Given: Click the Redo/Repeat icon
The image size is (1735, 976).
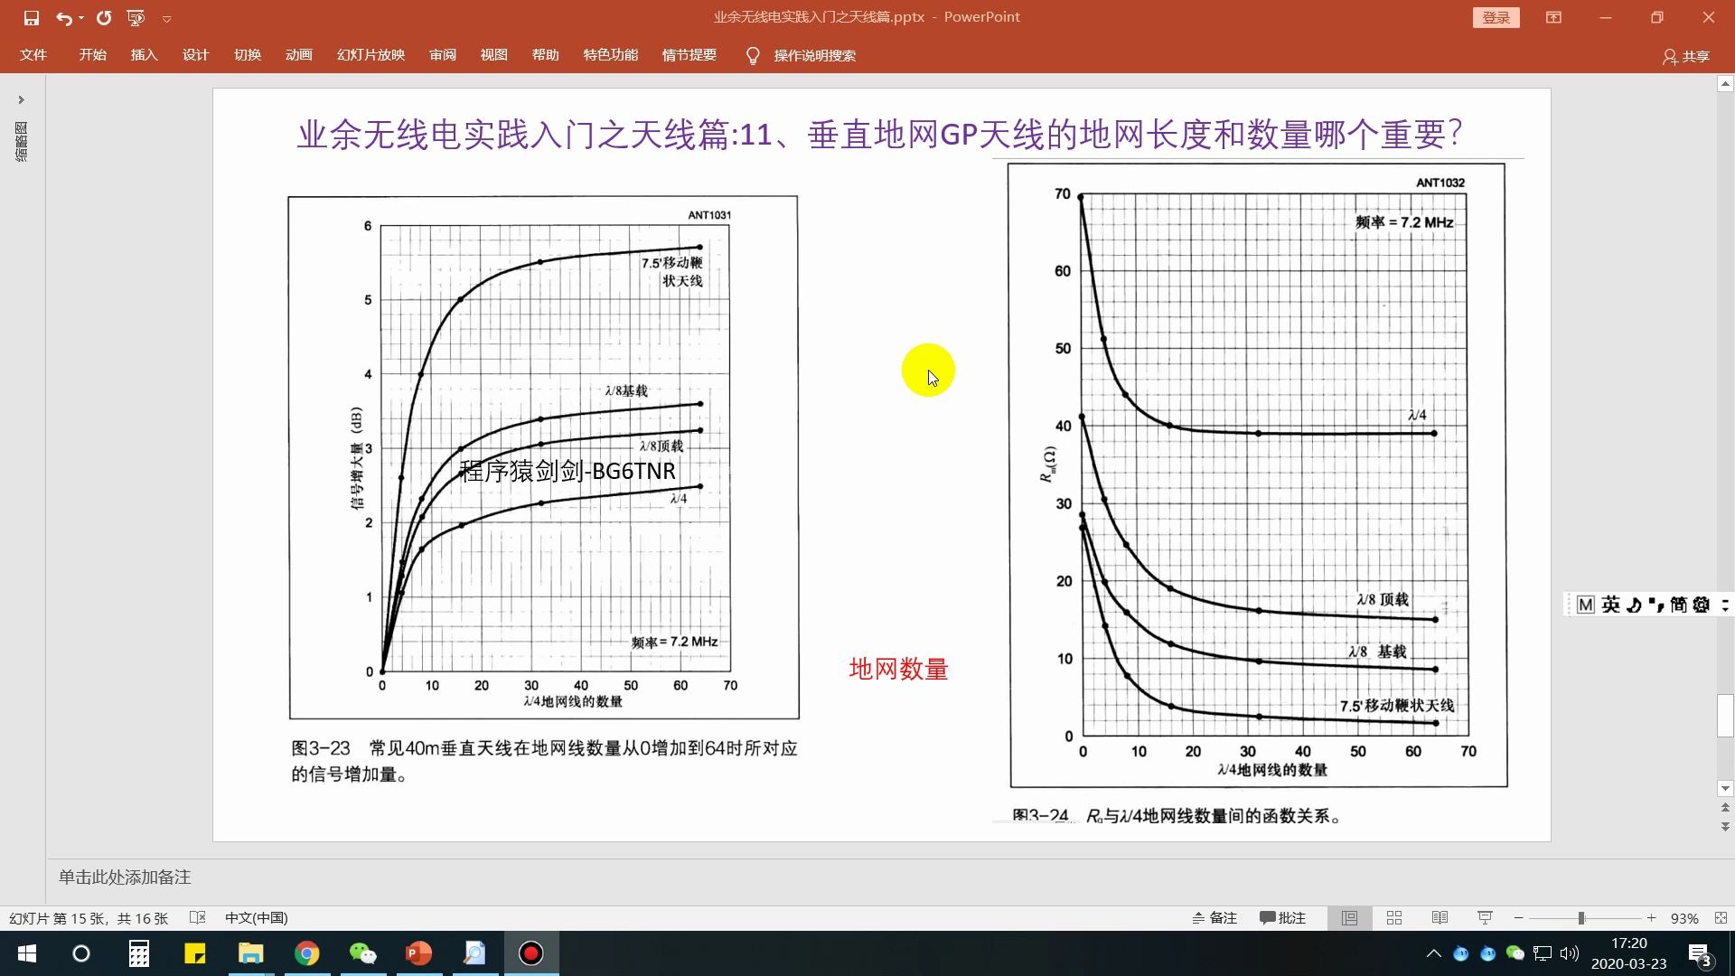Looking at the screenshot, I should [x=104, y=18].
